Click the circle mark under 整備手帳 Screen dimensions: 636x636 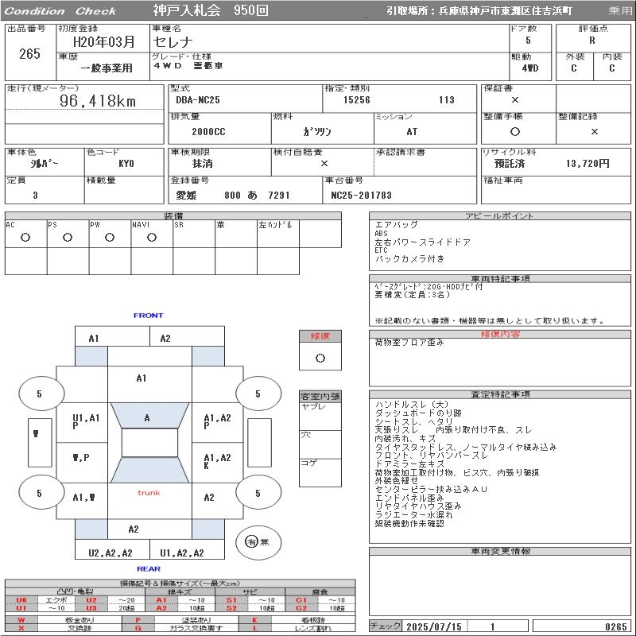click(514, 131)
